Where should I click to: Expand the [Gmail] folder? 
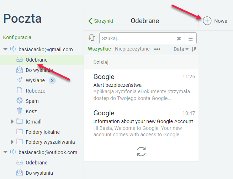[12, 121]
